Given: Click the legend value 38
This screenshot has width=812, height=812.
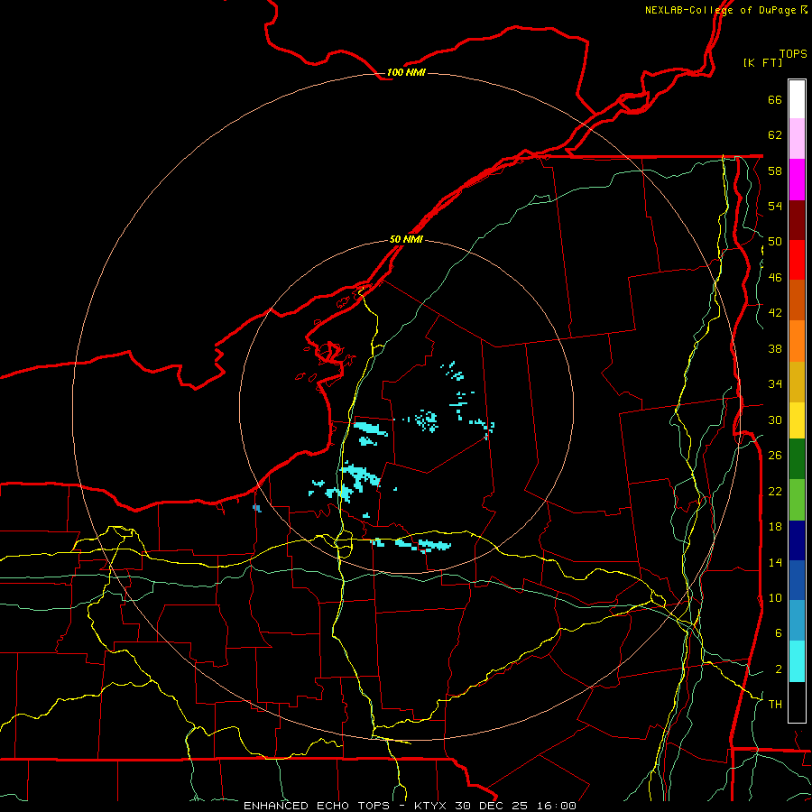Looking at the screenshot, I should [x=775, y=348].
